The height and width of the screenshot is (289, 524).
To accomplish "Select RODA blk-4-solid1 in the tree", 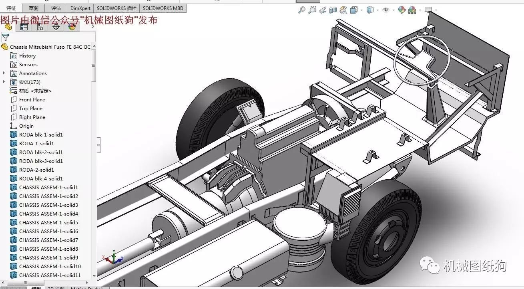I will click(x=41, y=179).
